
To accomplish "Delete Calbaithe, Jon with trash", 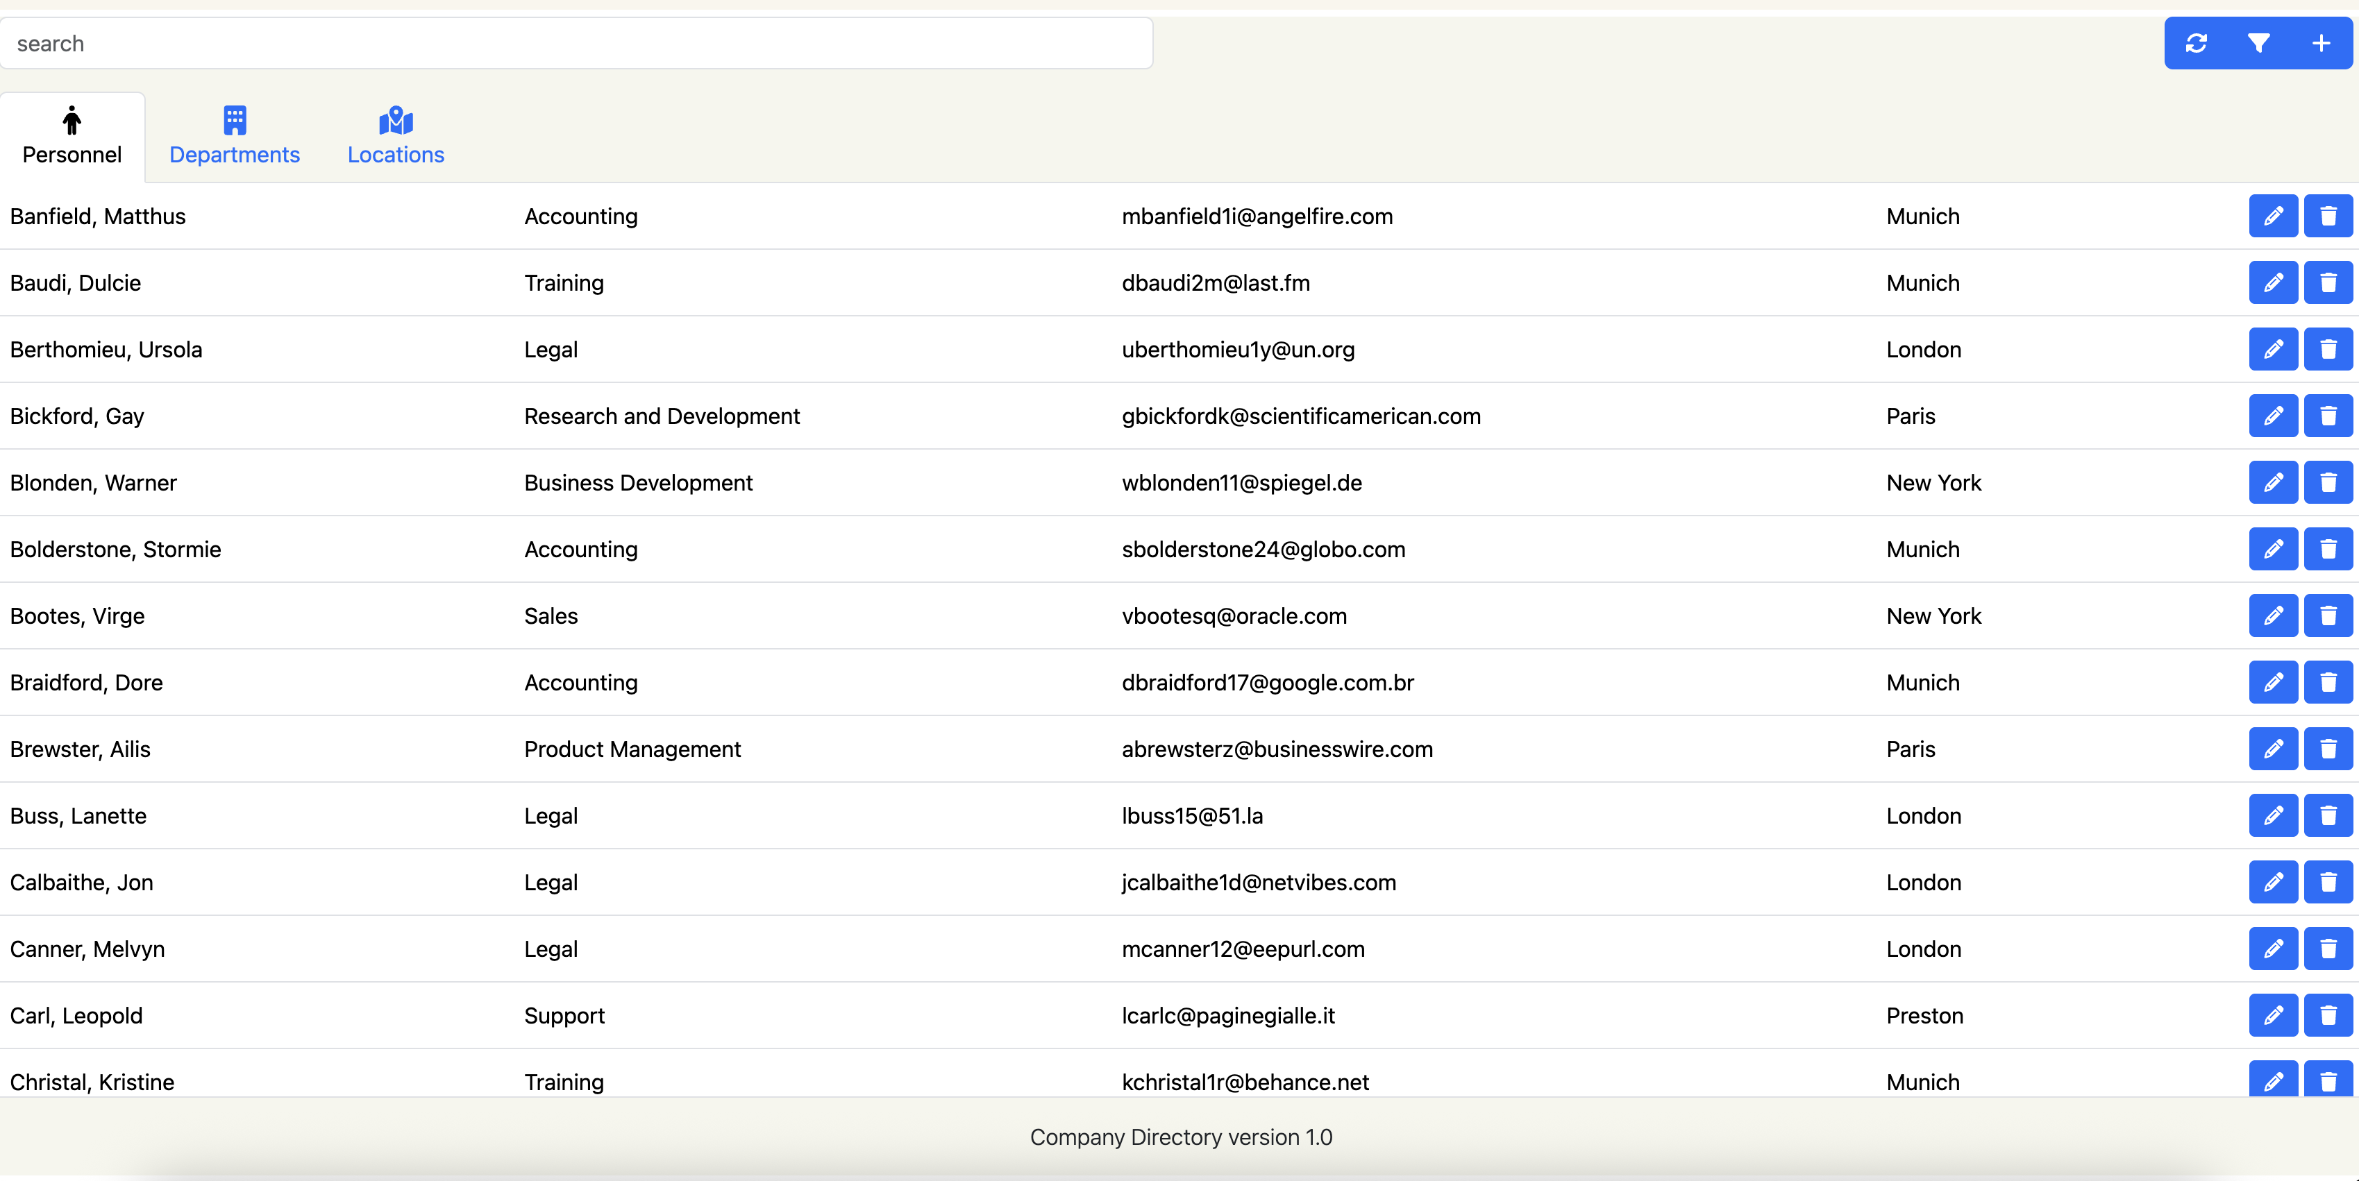I will click(x=2328, y=883).
